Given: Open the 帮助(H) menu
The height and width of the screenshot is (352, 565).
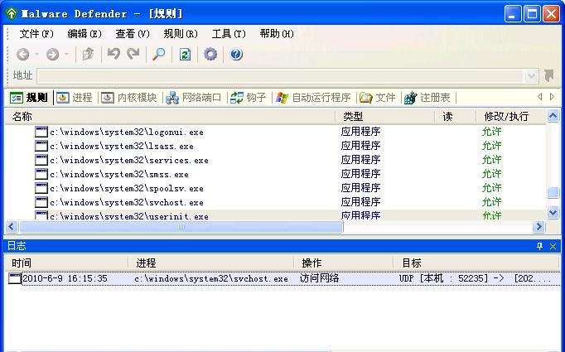Looking at the screenshot, I should coord(277,34).
